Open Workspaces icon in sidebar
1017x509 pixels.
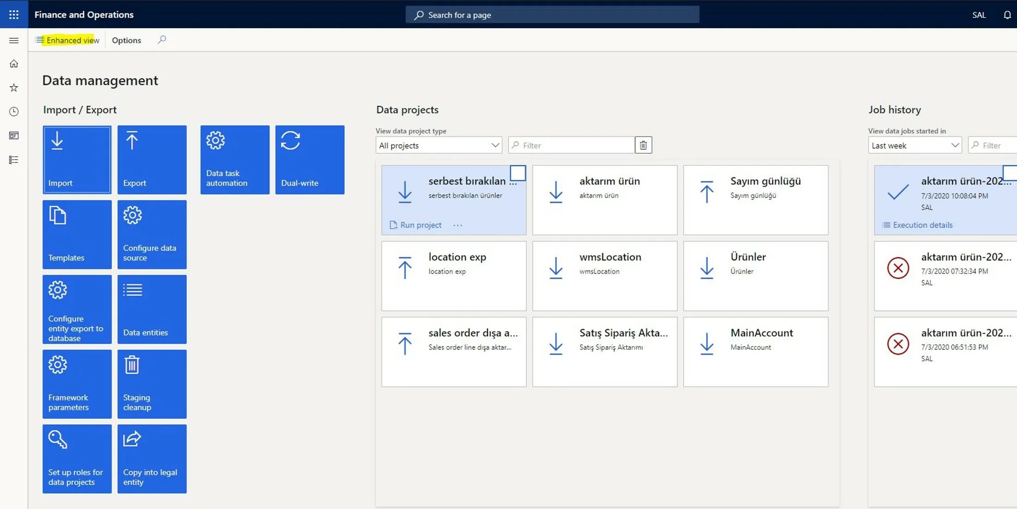click(14, 135)
